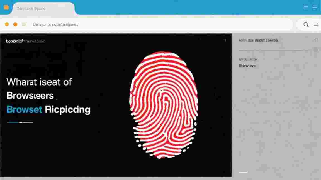This screenshot has width=321, height=180.
Task: Click the slider handle under the headline
Action: 21,122
